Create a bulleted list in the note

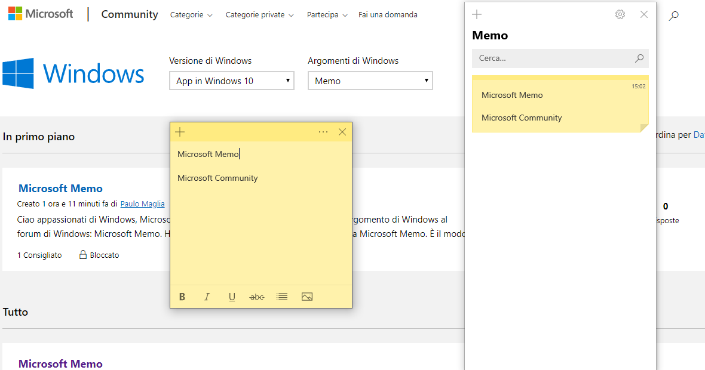[281, 297]
